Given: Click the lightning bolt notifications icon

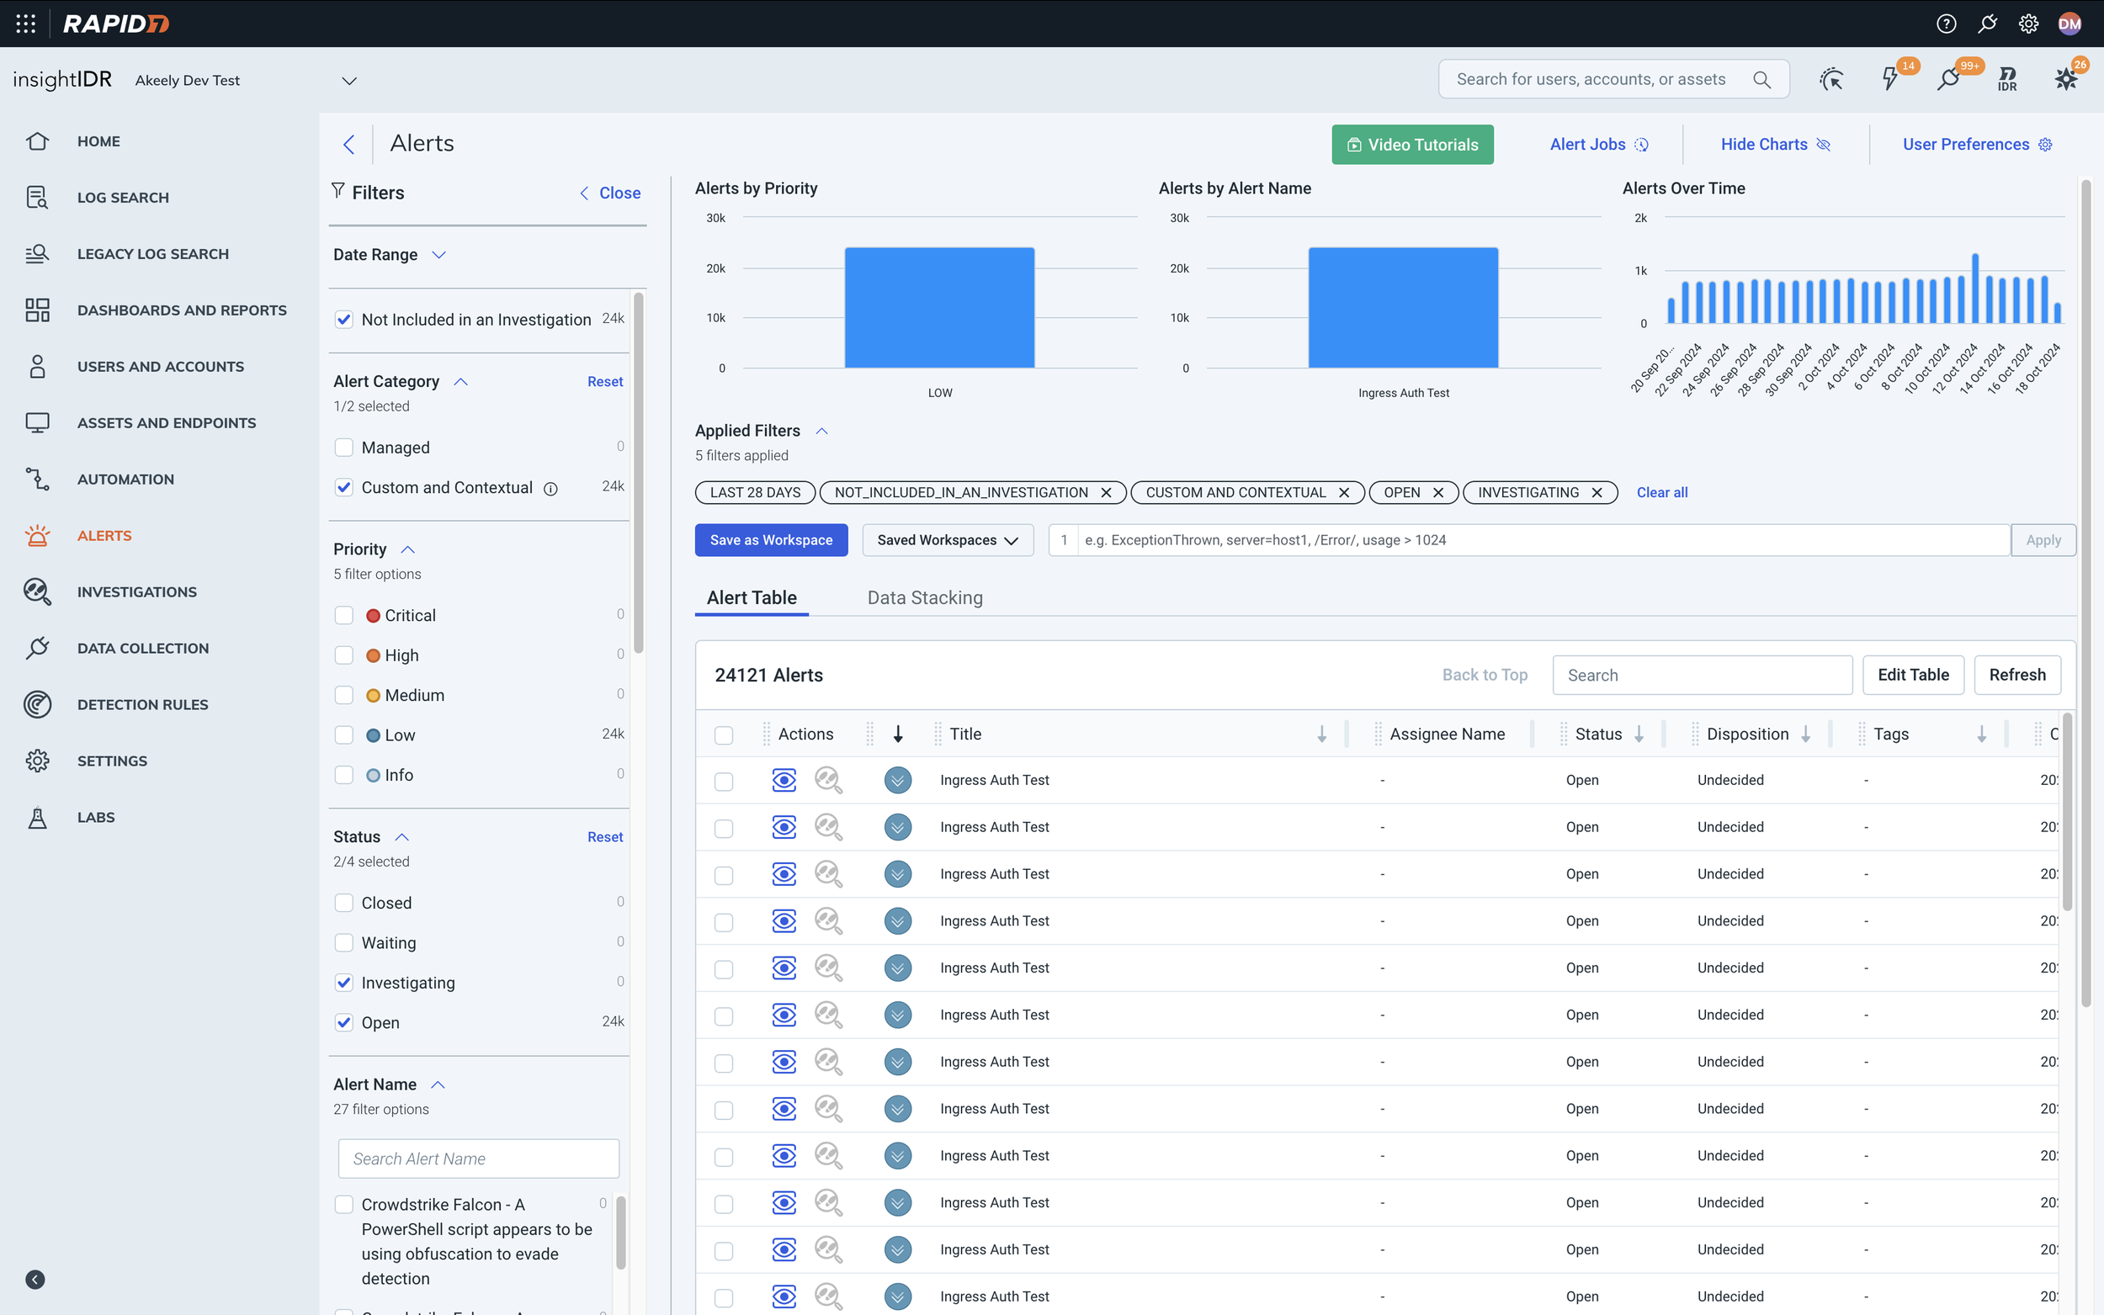Looking at the screenshot, I should (x=1889, y=79).
